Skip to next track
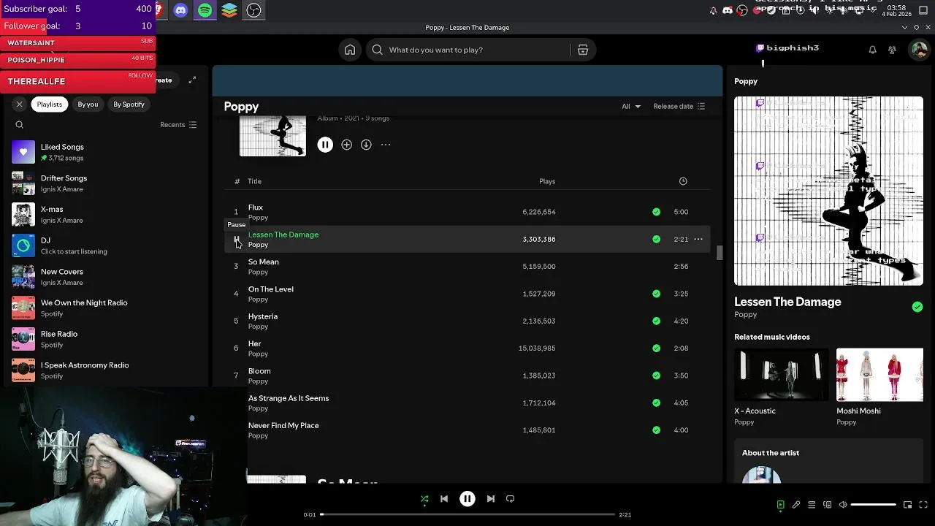This screenshot has height=526, width=935. [x=491, y=499]
